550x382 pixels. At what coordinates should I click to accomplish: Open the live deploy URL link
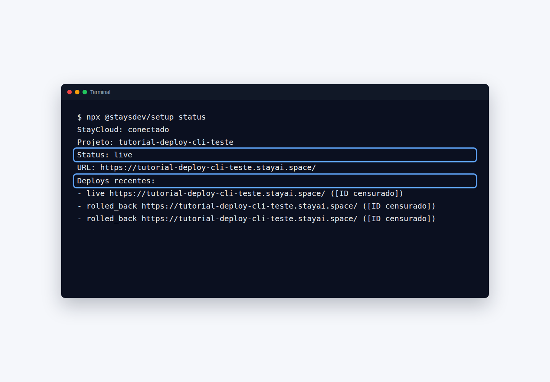tap(217, 193)
